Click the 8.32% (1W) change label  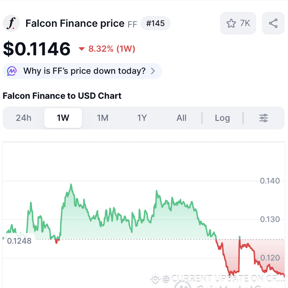pyautogui.click(x=112, y=49)
